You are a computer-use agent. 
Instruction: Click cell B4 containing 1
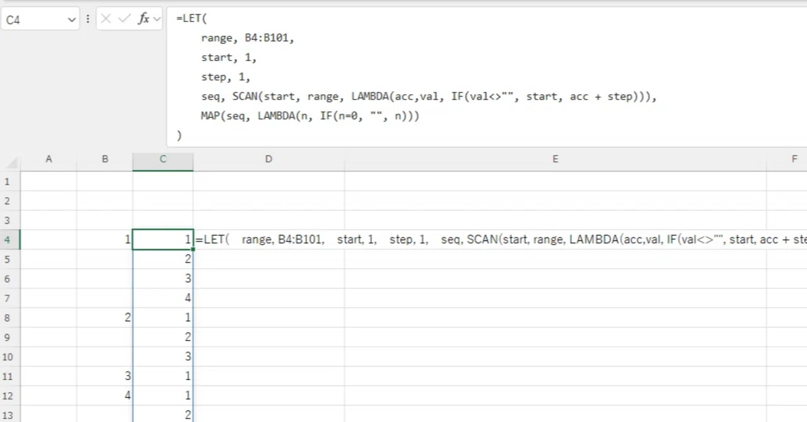(x=105, y=240)
